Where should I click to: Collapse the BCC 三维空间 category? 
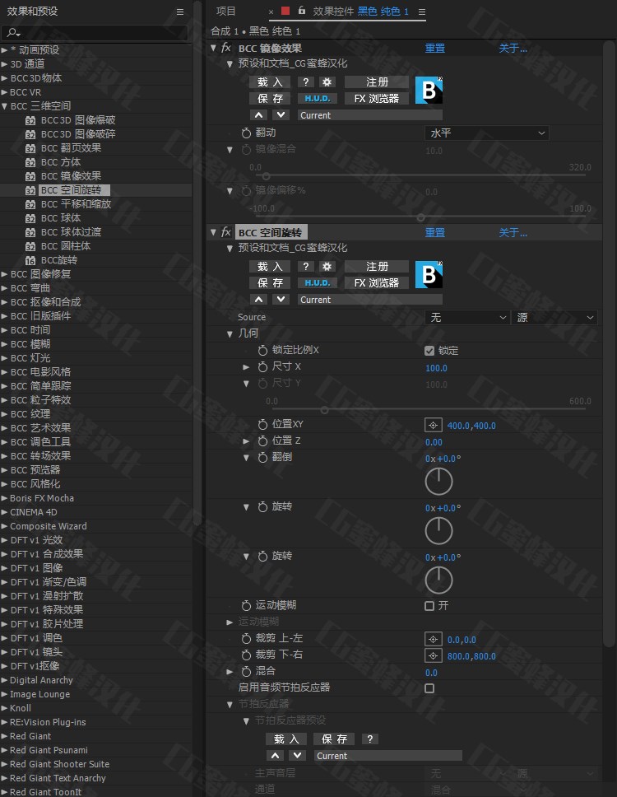click(x=5, y=106)
